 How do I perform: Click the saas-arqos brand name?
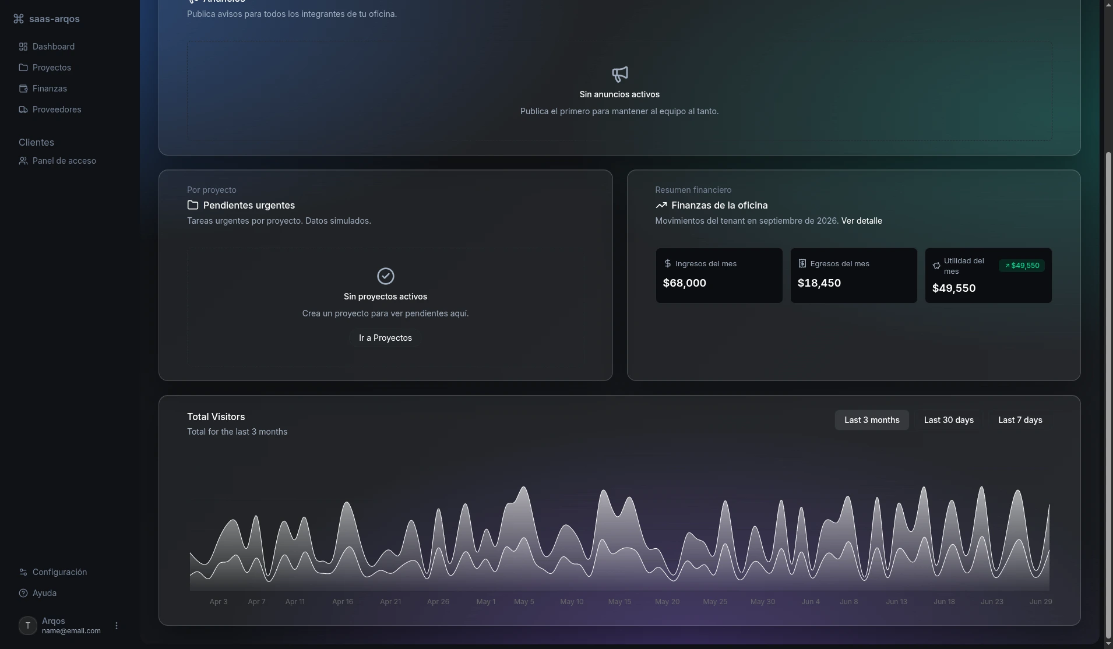(x=54, y=19)
